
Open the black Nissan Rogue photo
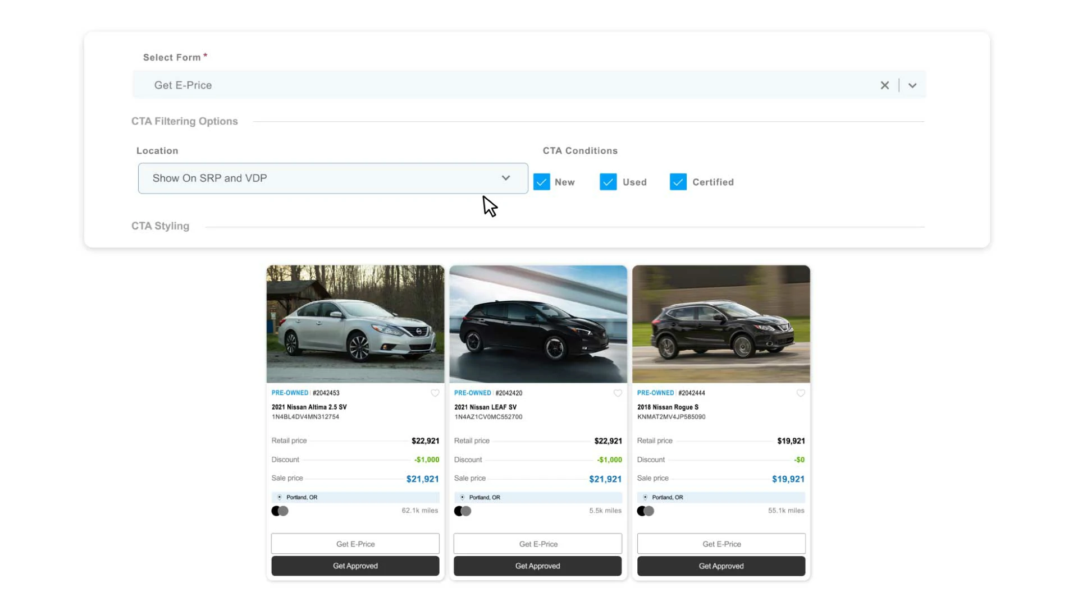[x=721, y=324]
